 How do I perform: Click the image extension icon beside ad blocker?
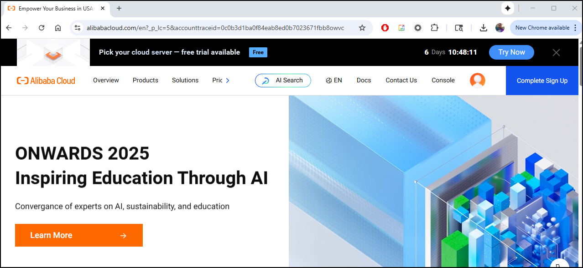pos(401,28)
